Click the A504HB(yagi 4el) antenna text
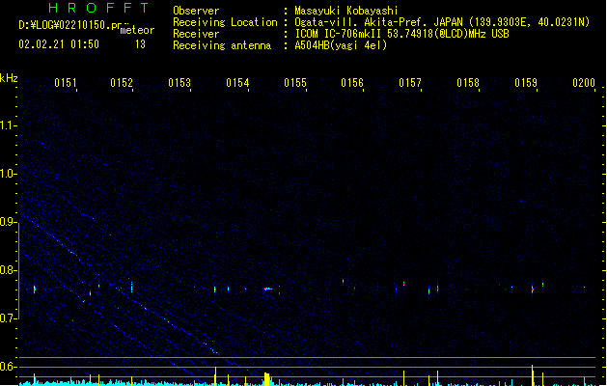Viewport: 607px width, 386px height. [341, 45]
